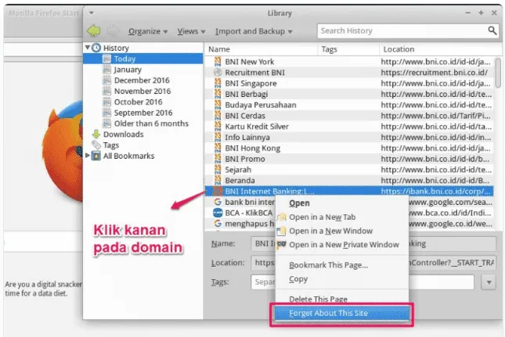Click the Name details input field
The width and height of the screenshot is (505, 337).
tap(373, 244)
